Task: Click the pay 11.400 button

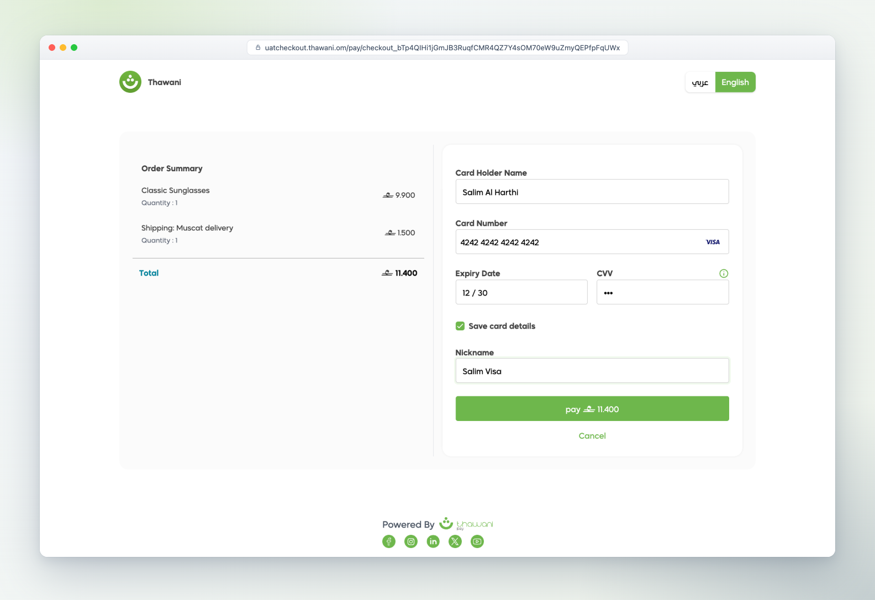Action: pos(592,409)
